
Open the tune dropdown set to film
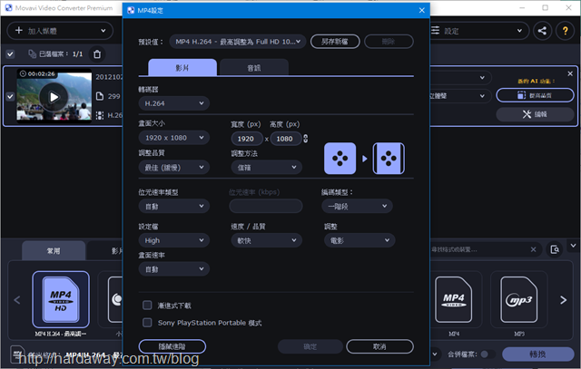click(x=359, y=240)
